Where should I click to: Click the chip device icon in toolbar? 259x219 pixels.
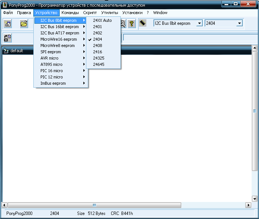pyautogui.click(x=143, y=23)
